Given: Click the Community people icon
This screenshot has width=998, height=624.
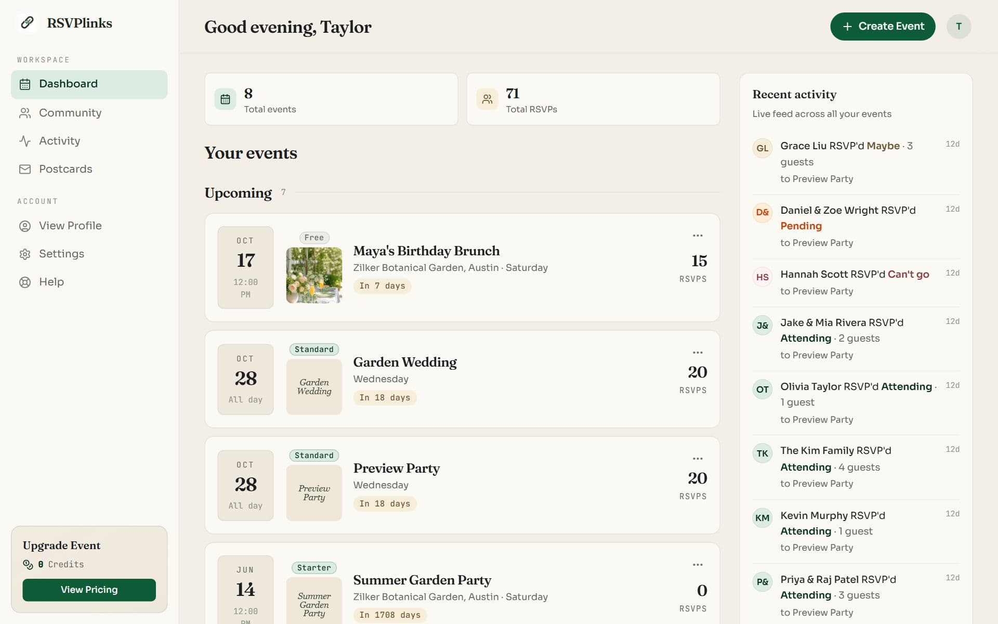Looking at the screenshot, I should pyautogui.click(x=25, y=113).
